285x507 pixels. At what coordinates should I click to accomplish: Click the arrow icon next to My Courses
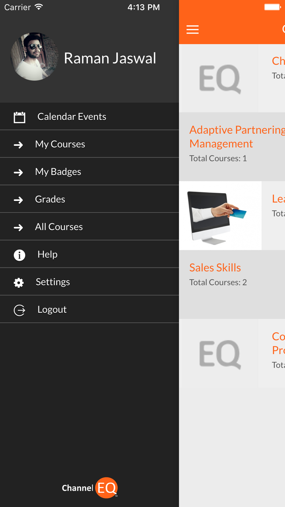19,145
